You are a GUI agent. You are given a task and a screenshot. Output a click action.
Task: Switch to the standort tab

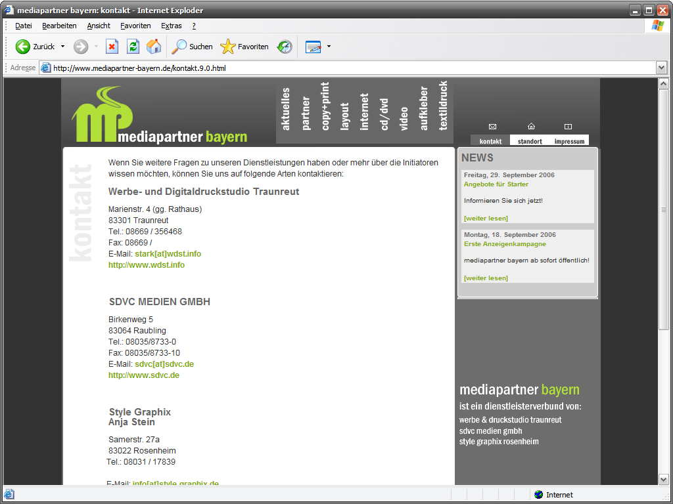pos(530,141)
